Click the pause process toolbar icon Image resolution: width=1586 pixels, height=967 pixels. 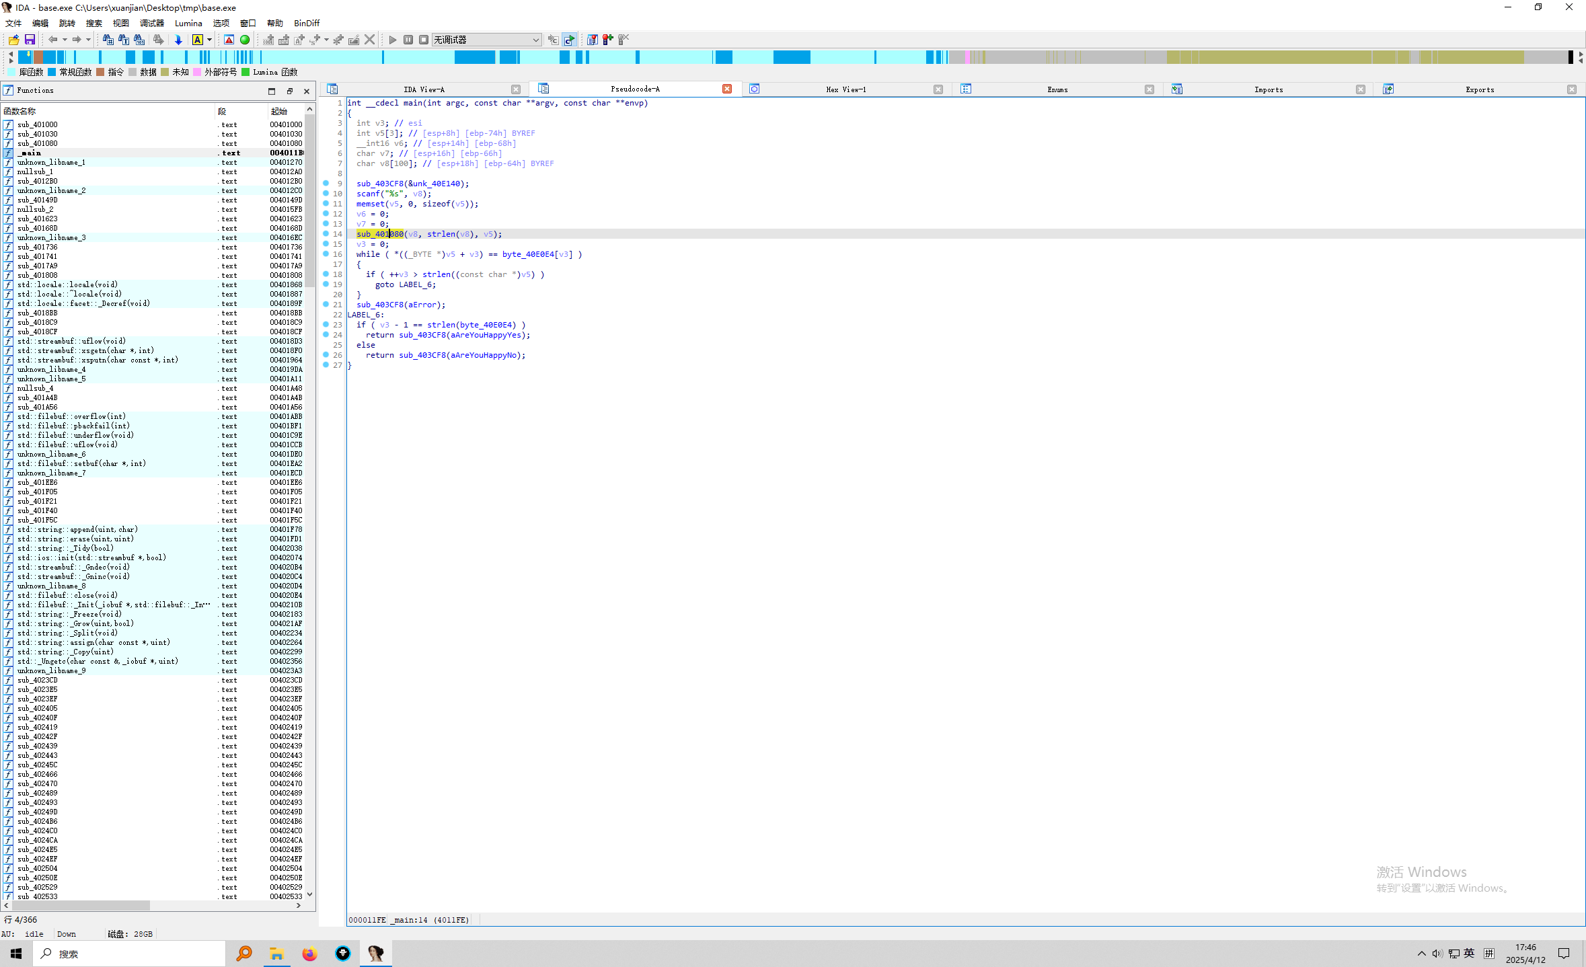click(x=408, y=40)
